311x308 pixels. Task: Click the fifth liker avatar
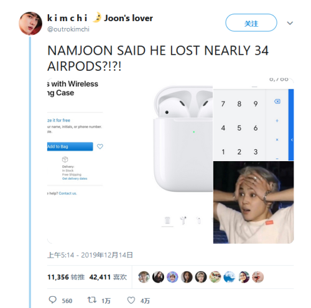click(x=201, y=277)
